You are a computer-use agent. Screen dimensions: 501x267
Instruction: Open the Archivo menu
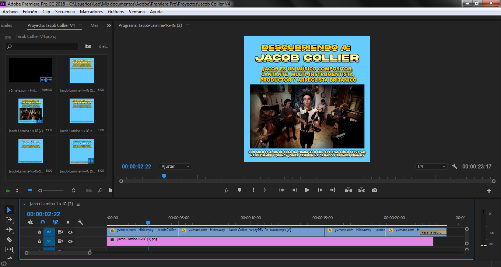[x=10, y=12]
